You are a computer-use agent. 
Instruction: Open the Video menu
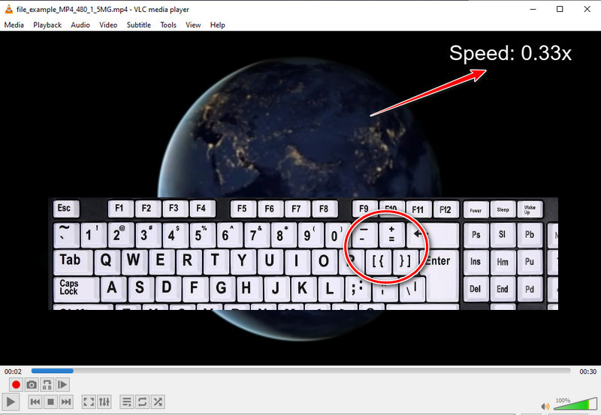pyautogui.click(x=108, y=25)
